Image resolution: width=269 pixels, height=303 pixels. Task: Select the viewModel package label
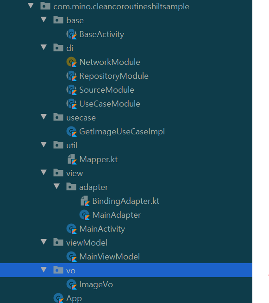pyautogui.click(x=87, y=243)
